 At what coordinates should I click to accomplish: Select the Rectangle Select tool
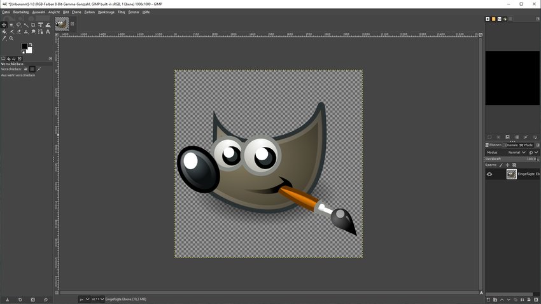pos(11,25)
